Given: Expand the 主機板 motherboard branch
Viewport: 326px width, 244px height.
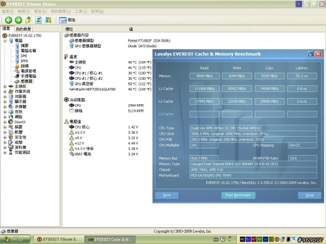Looking at the screenshot, I should pos(5,86).
